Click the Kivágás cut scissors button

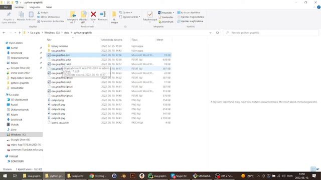tap(43, 12)
